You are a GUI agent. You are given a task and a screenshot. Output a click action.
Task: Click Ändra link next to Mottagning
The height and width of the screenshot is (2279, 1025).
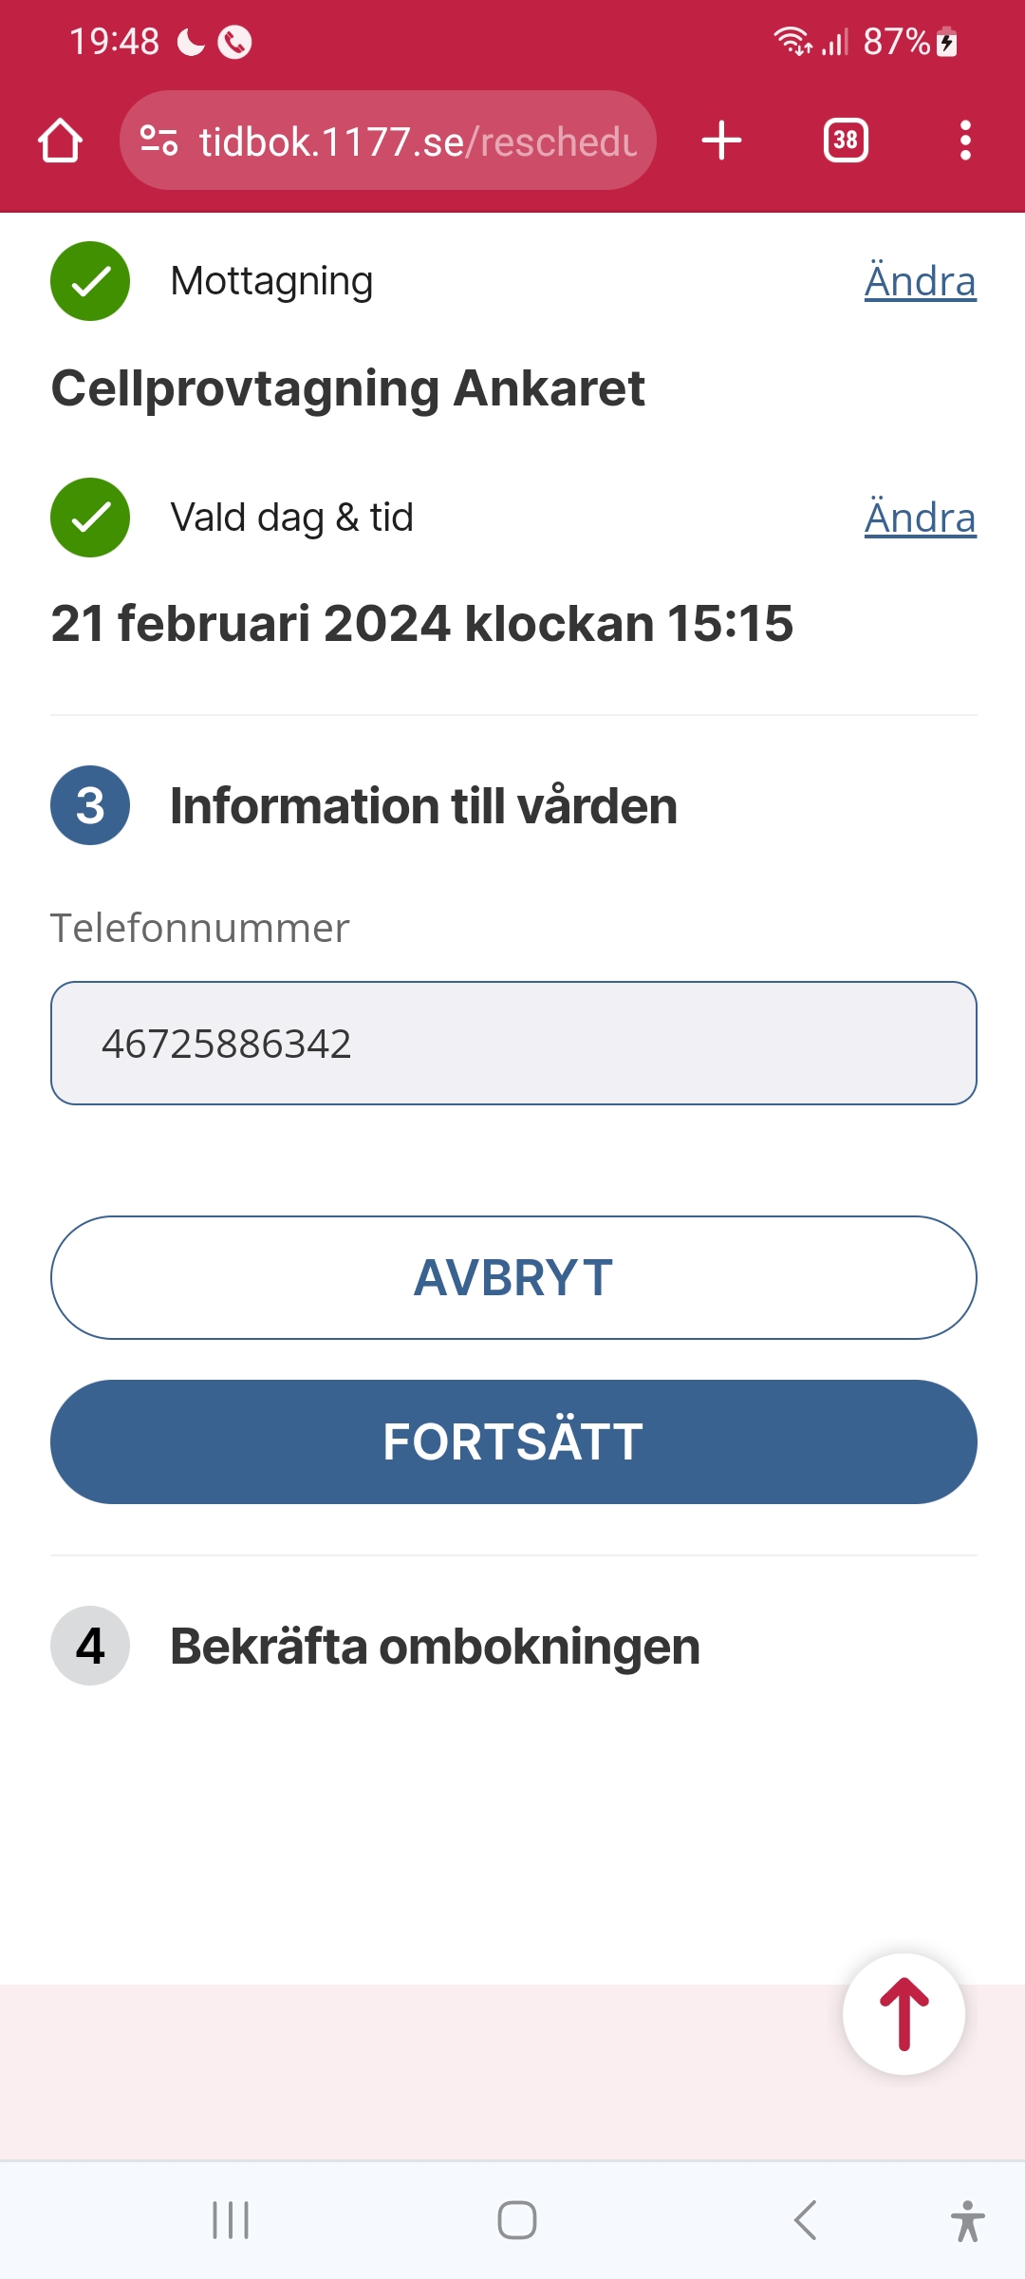(x=920, y=281)
